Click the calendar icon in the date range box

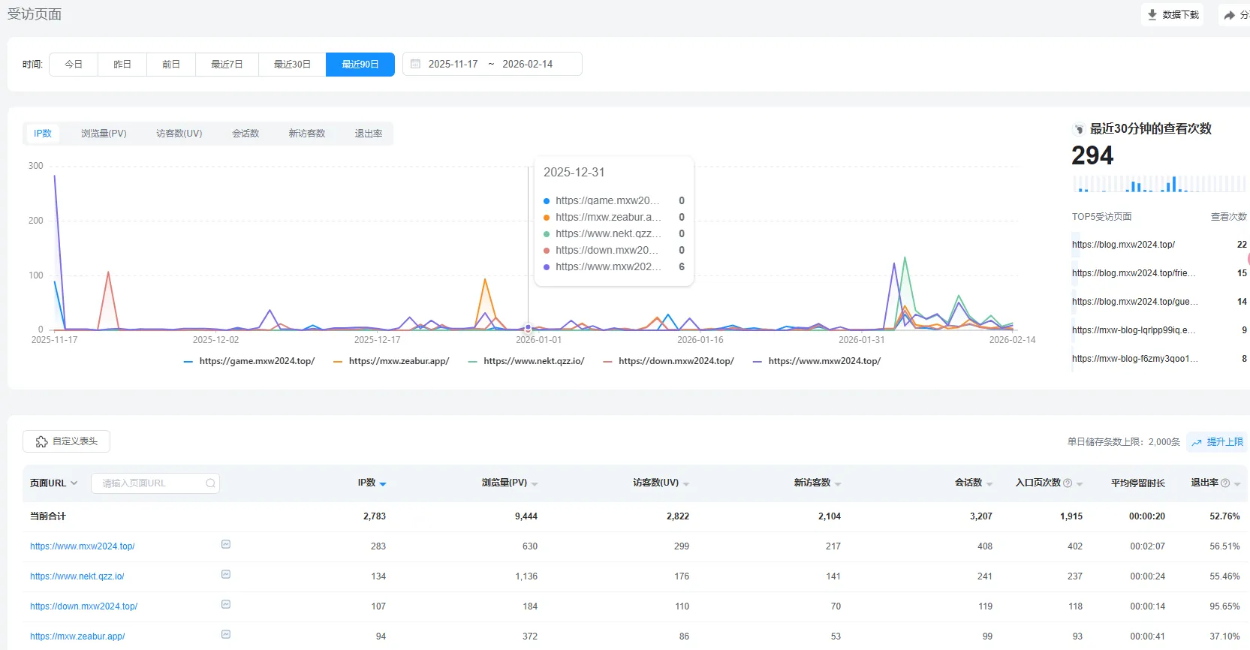pos(416,64)
